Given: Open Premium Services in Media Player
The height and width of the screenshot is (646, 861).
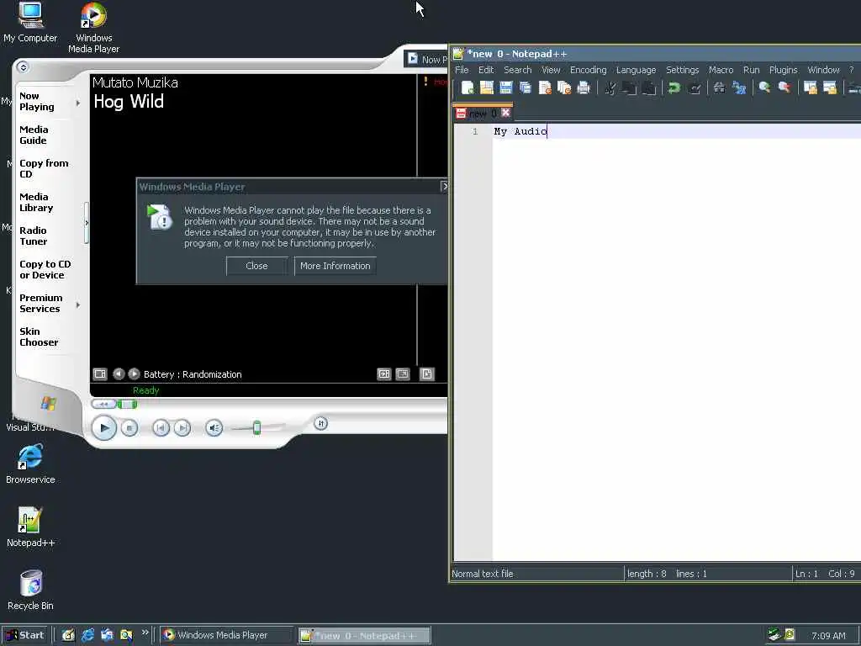Looking at the screenshot, I should (x=40, y=303).
